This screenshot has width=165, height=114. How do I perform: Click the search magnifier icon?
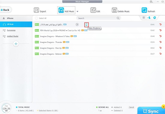[x=118, y=18]
